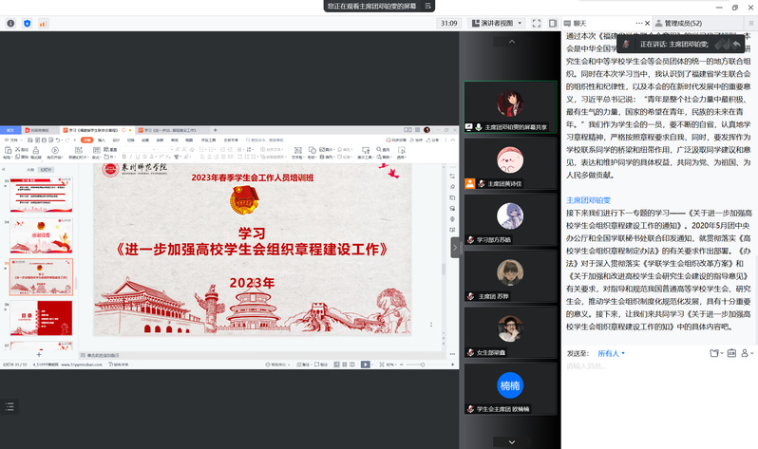758x449 pixels.
Task: Toggle the 备注 notes button in status bar
Action: 303,365
